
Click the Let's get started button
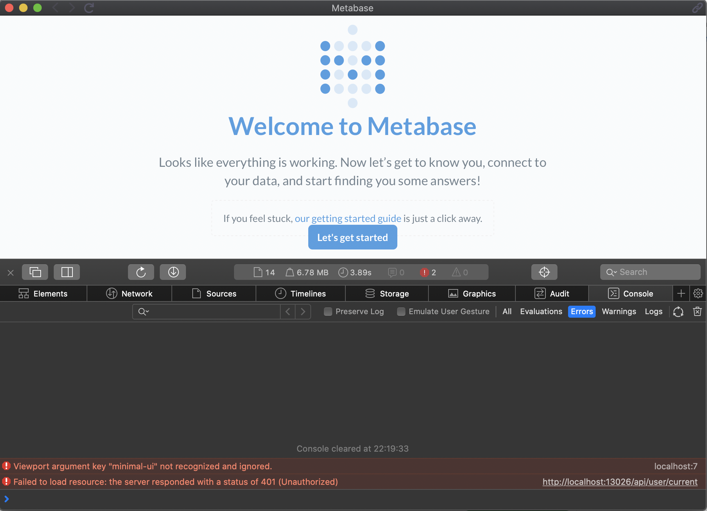352,237
